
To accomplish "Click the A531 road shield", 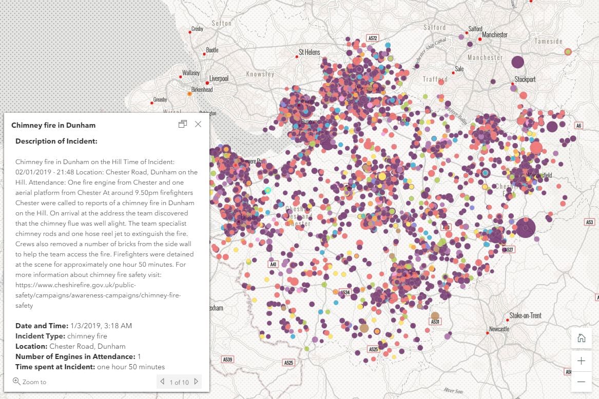I will [435, 322].
